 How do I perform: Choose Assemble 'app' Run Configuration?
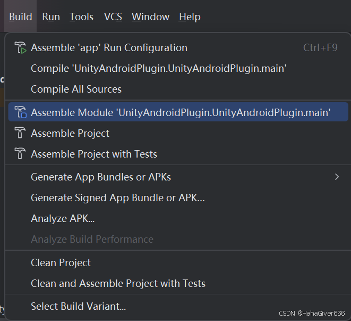[178, 48]
